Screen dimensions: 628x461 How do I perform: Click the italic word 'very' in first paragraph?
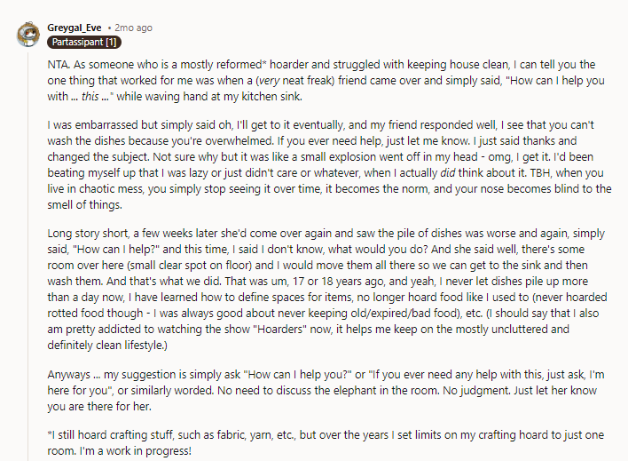tap(269, 81)
